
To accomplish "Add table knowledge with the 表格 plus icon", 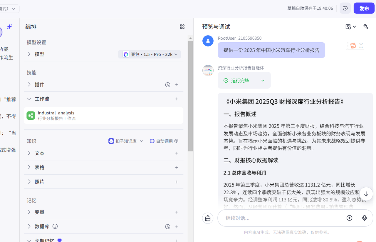I will 177,167.
